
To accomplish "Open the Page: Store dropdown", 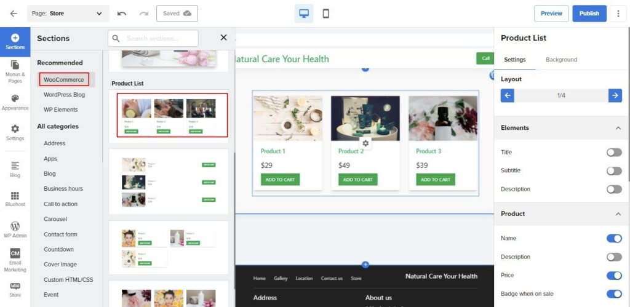I will tap(68, 14).
